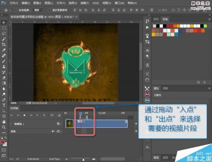Click the red foreground color swatch
This screenshot has height=162, width=212.
point(3,142)
